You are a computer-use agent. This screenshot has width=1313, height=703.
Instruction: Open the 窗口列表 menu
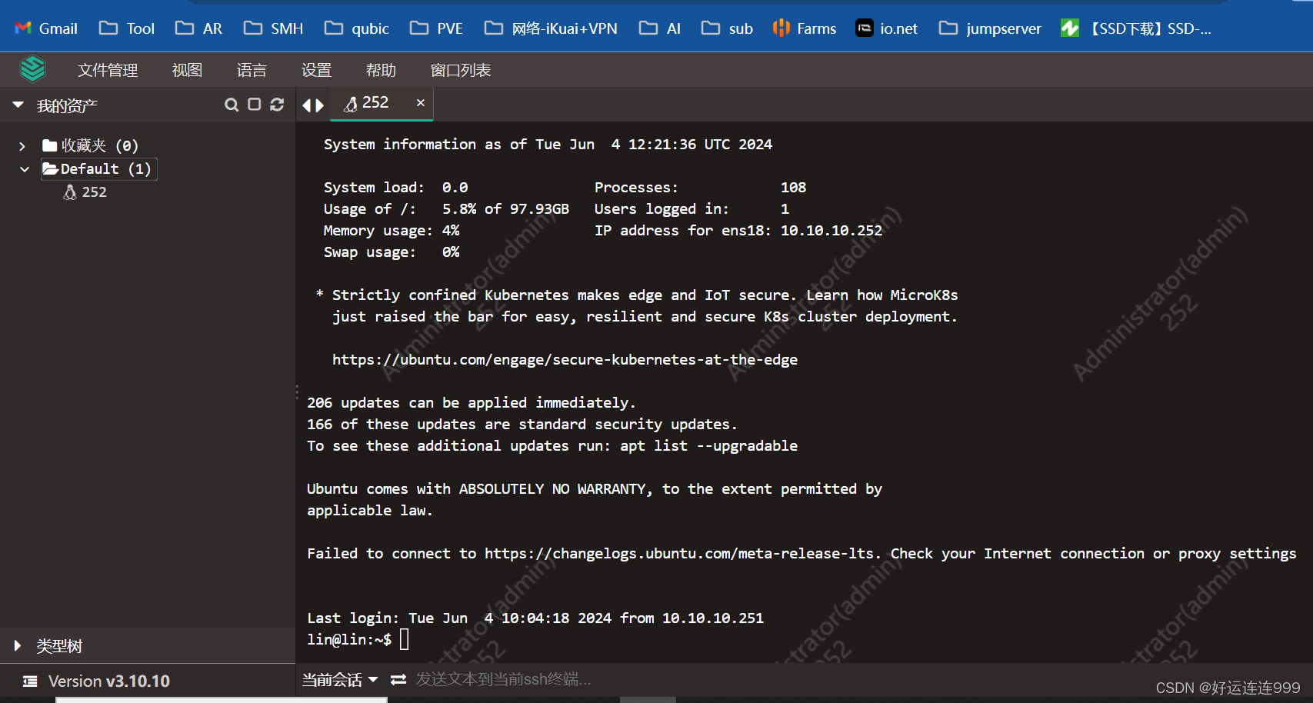tap(461, 70)
